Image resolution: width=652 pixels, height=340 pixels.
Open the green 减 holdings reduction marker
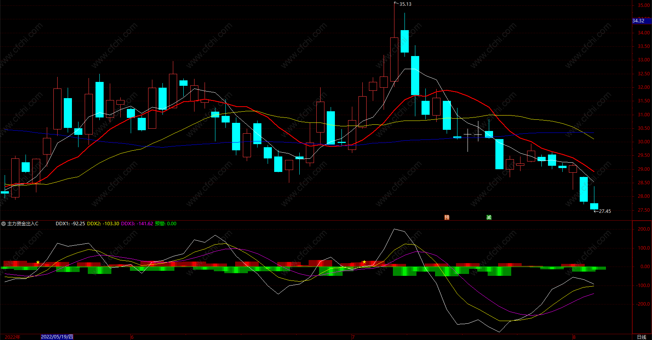point(489,217)
